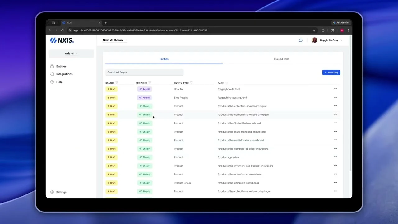The height and width of the screenshot is (224, 398).
Task: Open page /products/the-3p-fulfilled-snowboard
Action: pyautogui.click(x=239, y=123)
